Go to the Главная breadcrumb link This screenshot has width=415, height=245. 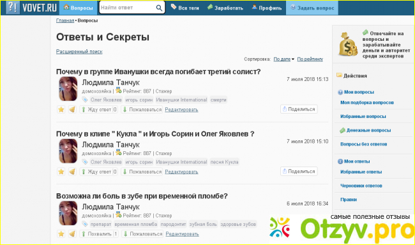coord(65,20)
